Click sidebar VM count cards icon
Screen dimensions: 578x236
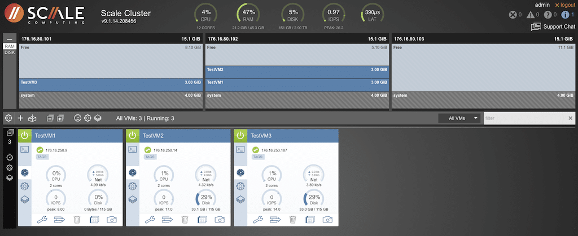(10, 133)
